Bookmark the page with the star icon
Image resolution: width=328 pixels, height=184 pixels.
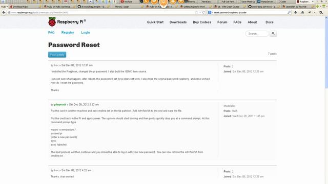pos(196,12)
